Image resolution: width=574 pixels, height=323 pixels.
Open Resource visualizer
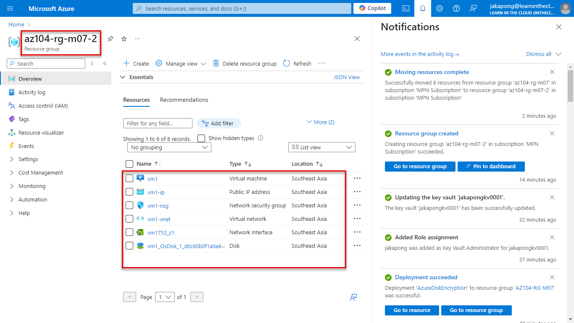coord(41,132)
